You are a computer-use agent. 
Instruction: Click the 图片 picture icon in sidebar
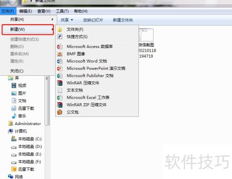pyautogui.click(x=14, y=93)
